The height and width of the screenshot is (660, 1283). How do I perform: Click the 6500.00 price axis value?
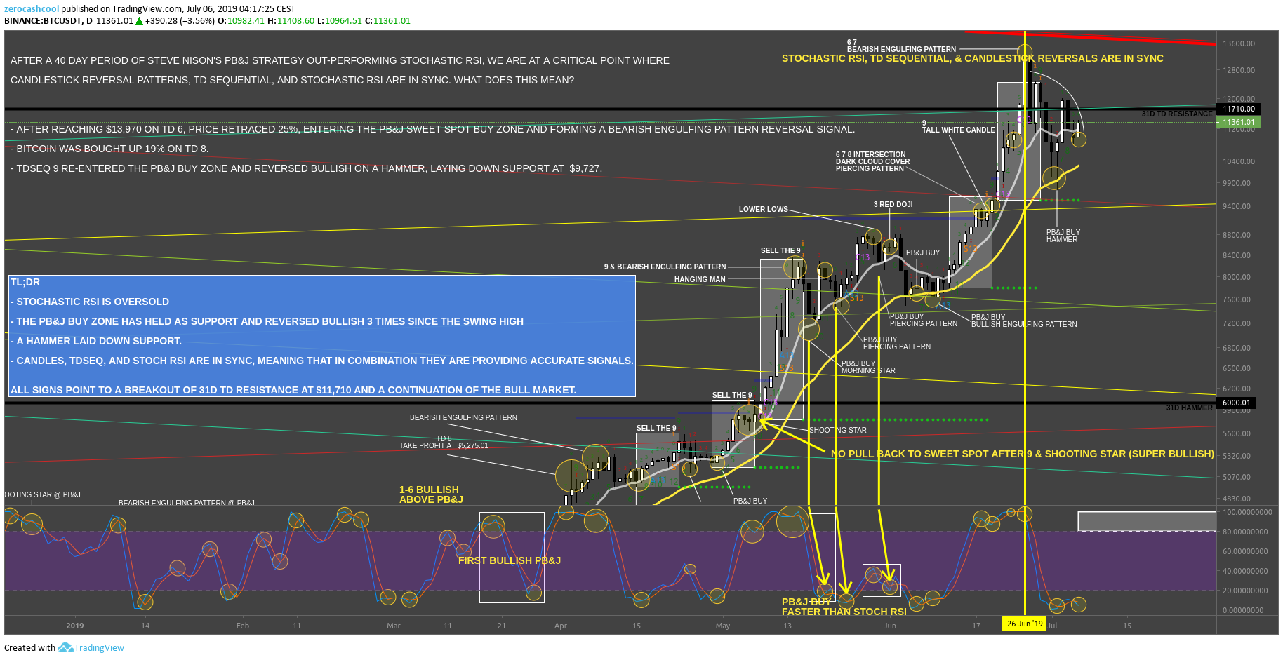(1237, 368)
